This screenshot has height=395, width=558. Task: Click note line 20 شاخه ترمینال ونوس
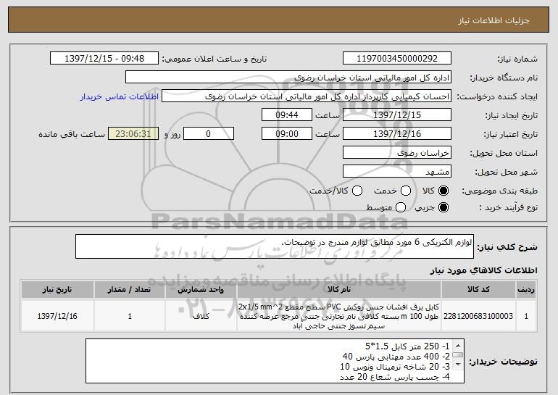point(395,367)
